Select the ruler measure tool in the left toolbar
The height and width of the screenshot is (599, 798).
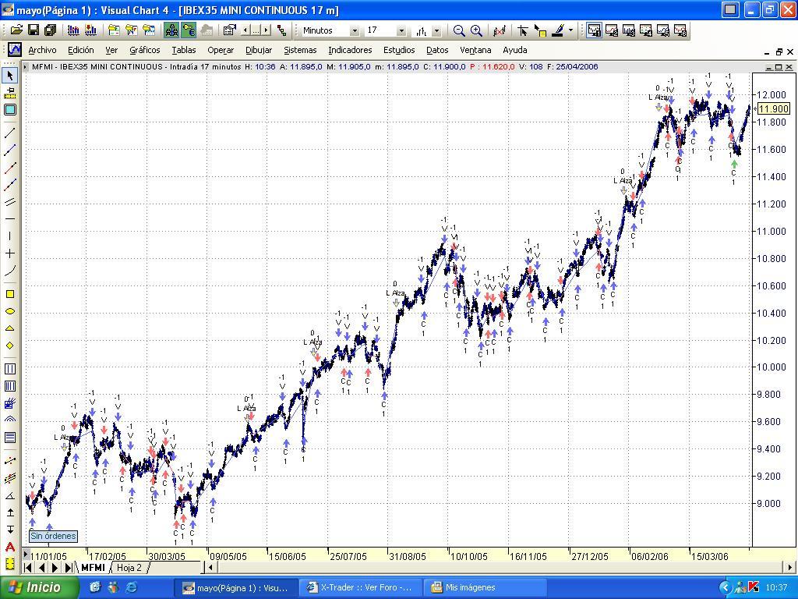pos(10,93)
